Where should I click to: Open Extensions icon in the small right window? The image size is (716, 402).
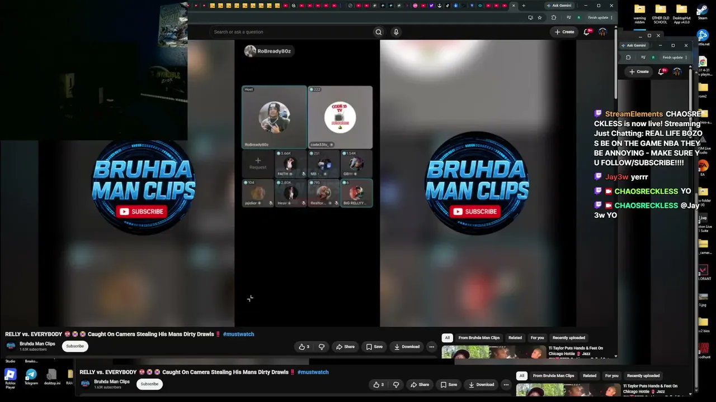coord(628,57)
